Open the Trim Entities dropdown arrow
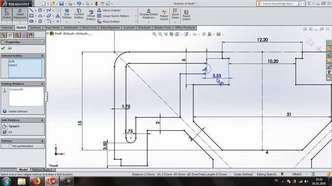The image size is (332, 186). coord(67,22)
